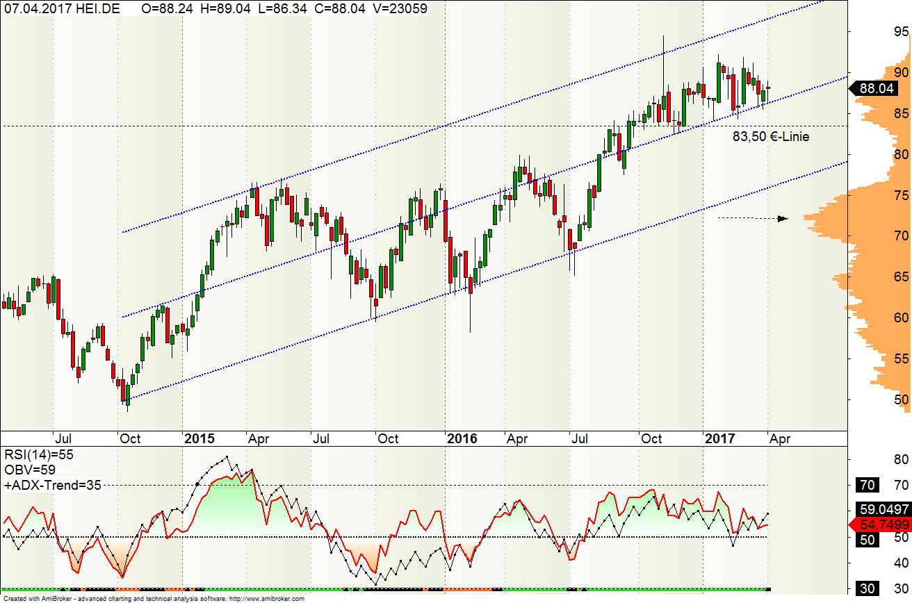Viewport: 912px width, 603px height.
Task: Click the black 50 level tag
Action: pos(867,540)
